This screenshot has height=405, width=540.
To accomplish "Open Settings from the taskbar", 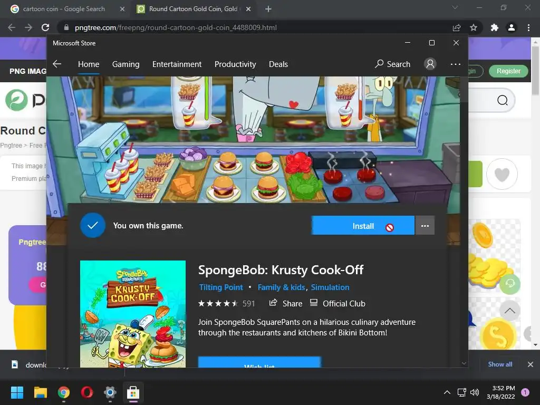I will click(x=110, y=392).
